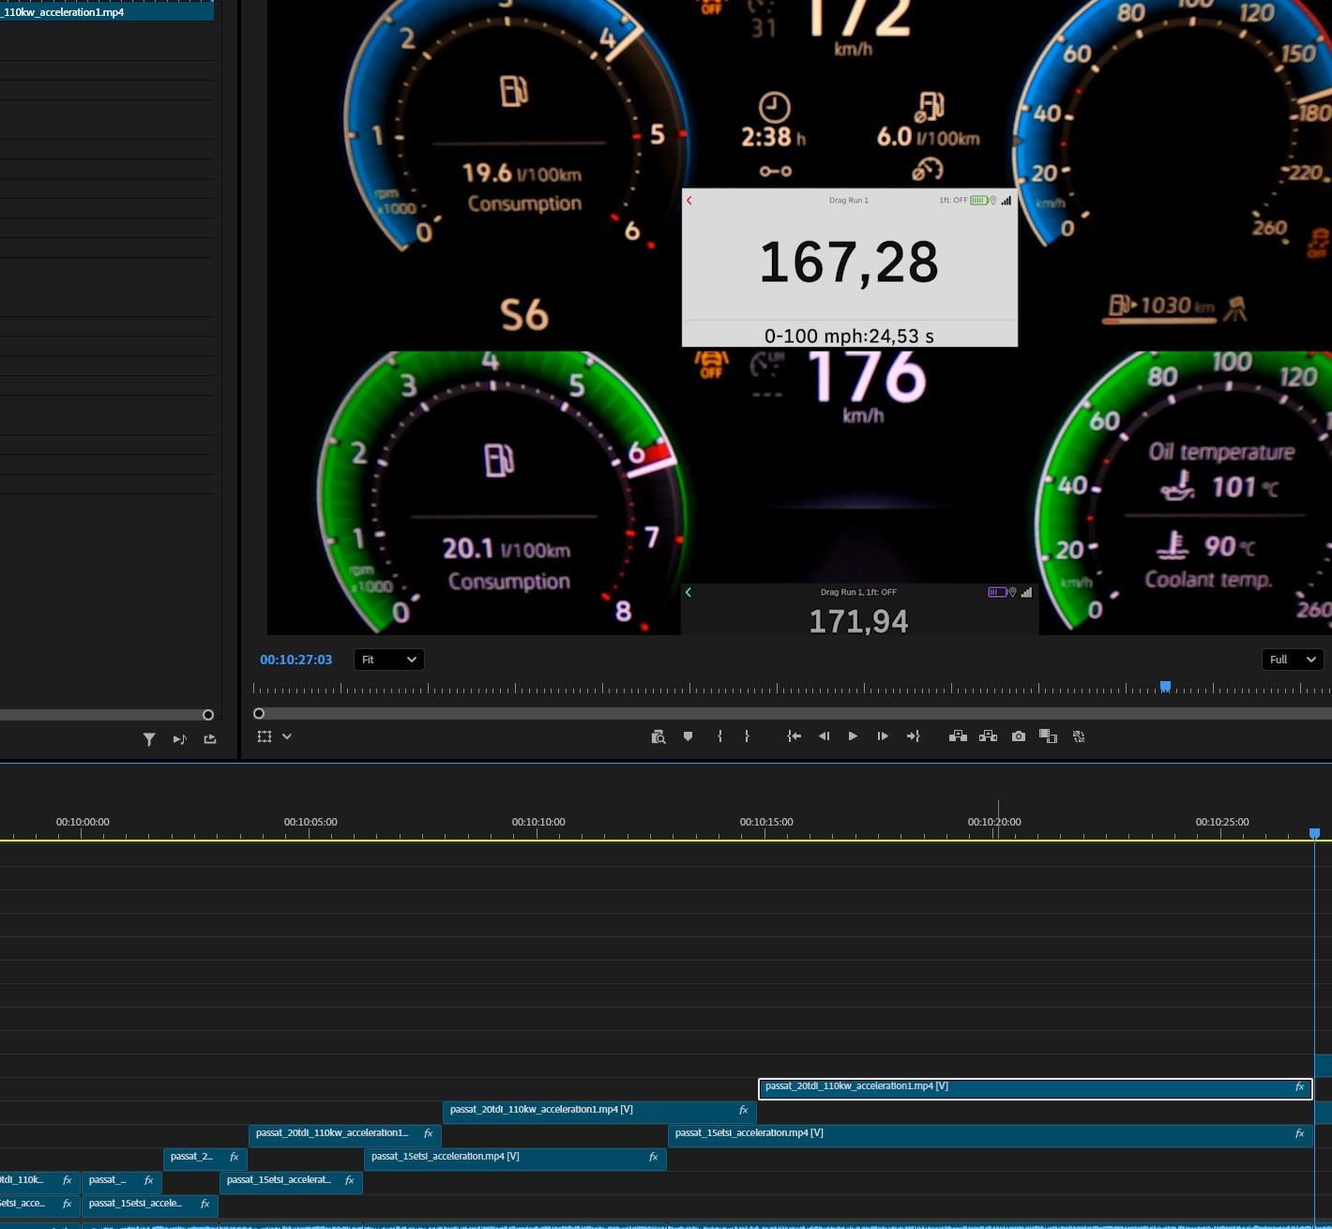Click the Lift button
The width and height of the screenshot is (1332, 1229).
tap(958, 736)
